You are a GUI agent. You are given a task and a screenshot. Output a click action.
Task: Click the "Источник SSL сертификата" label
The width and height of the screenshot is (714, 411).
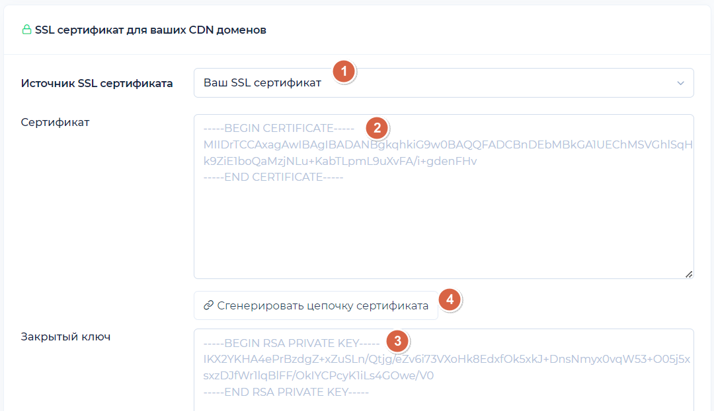[x=97, y=83]
